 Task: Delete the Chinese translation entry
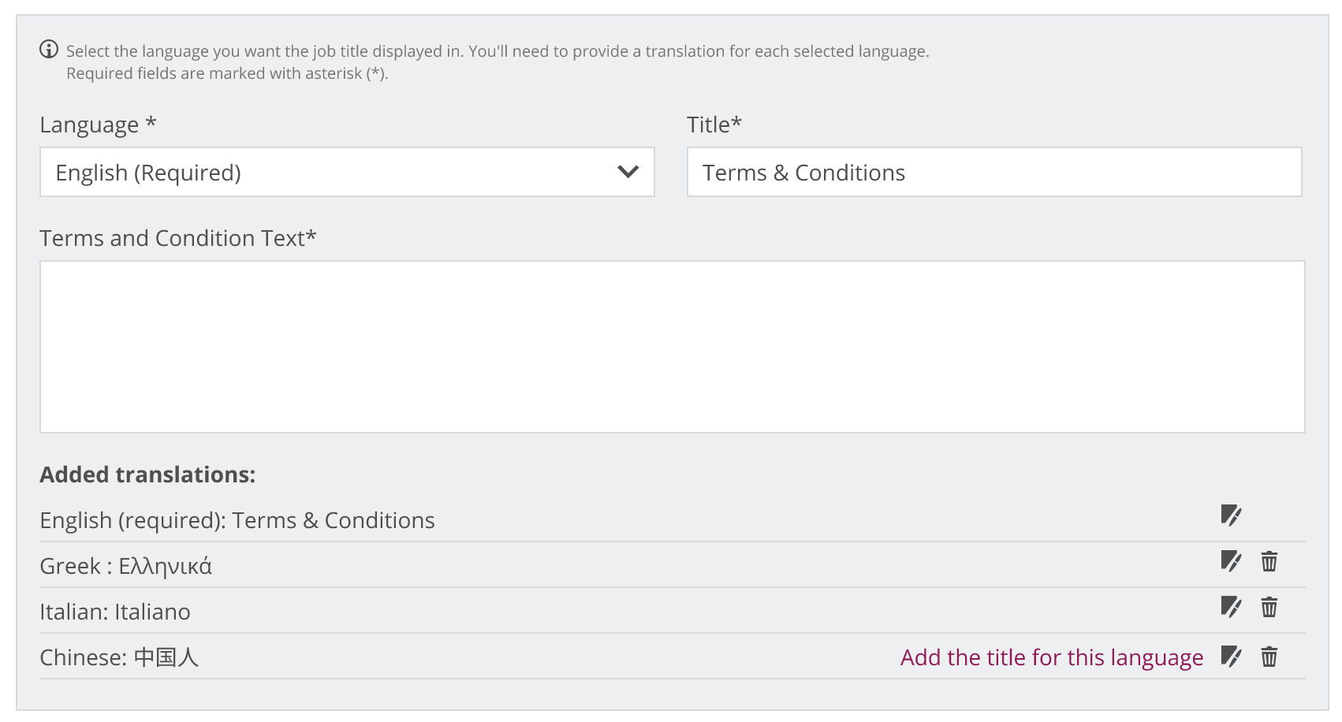pos(1269,657)
